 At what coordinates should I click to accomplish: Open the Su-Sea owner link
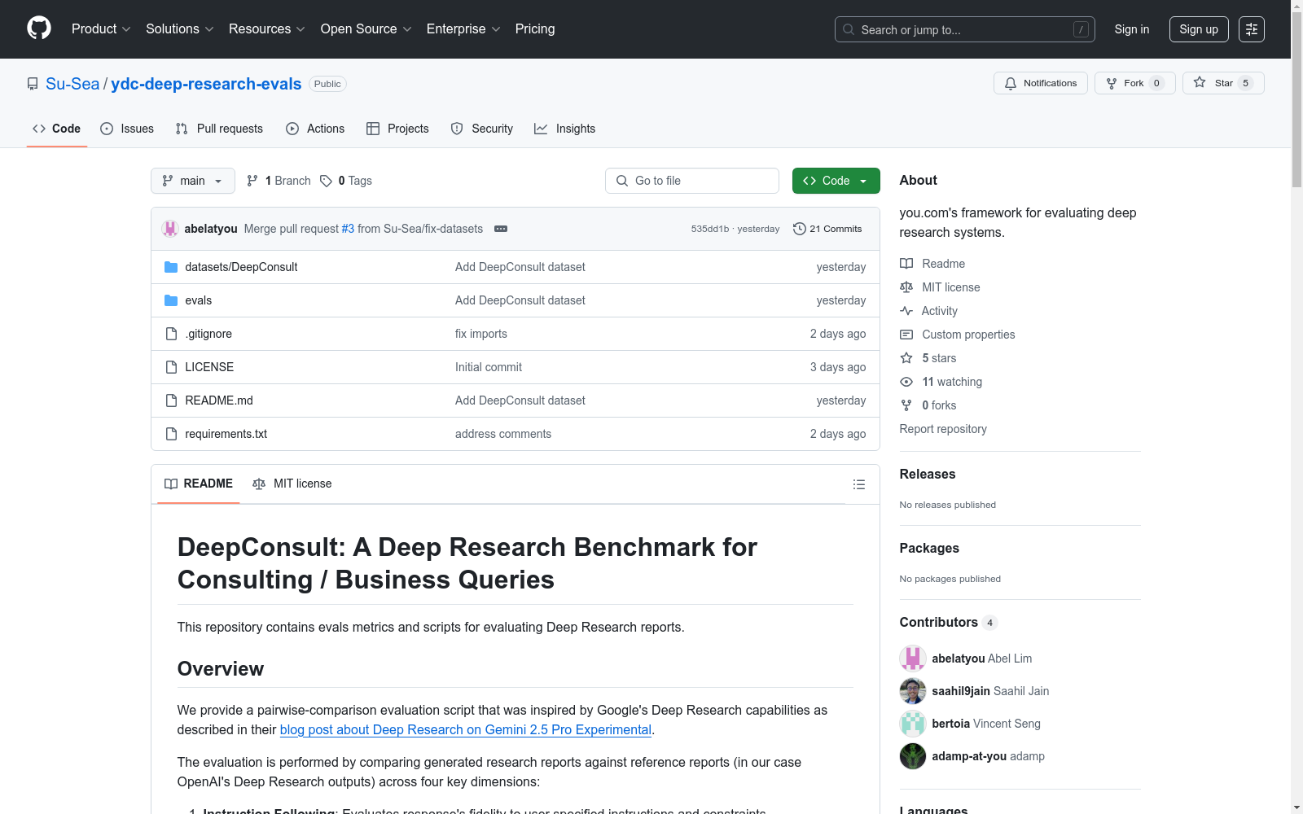(72, 84)
